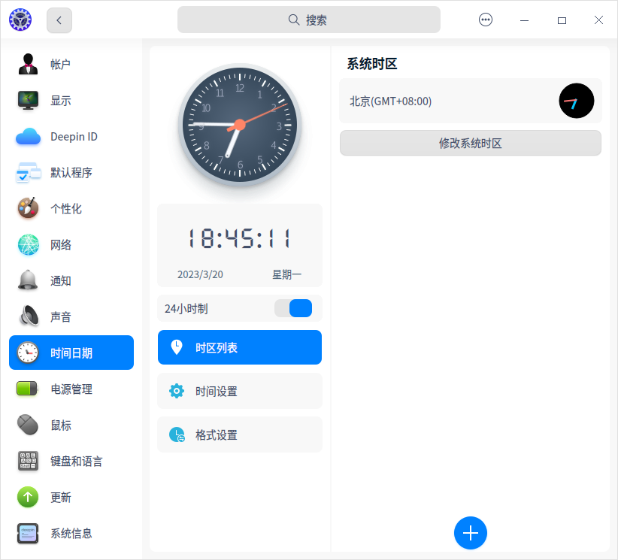Image resolution: width=618 pixels, height=560 pixels.
Task: Open 通知 (Notifications) via bell icon
Action: [x=27, y=280]
